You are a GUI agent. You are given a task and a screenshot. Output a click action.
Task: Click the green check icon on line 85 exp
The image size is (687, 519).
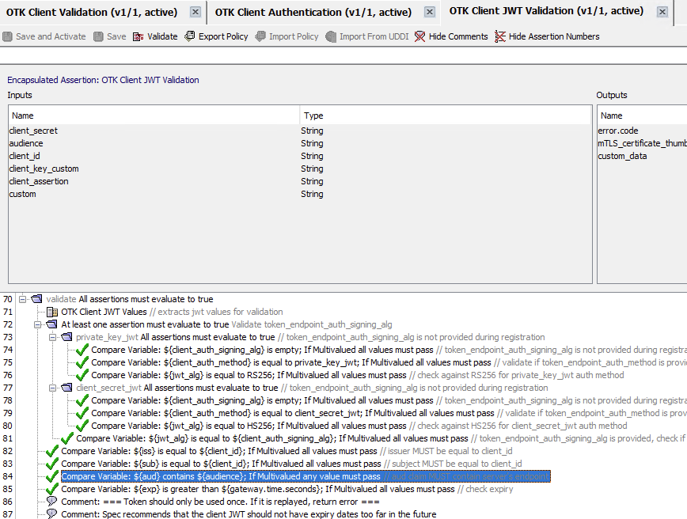[52, 489]
